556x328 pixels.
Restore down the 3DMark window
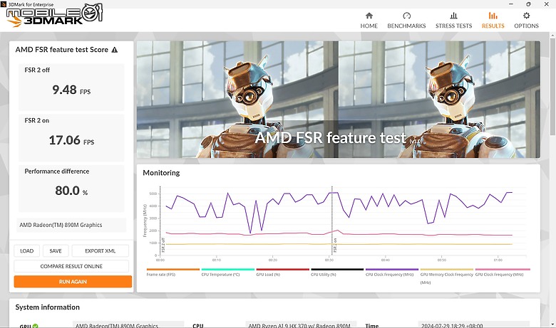pos(528,4)
